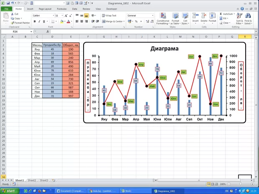Toggle Wrap Text option
Viewport: 259px width, 194px height.
coord(109,15)
